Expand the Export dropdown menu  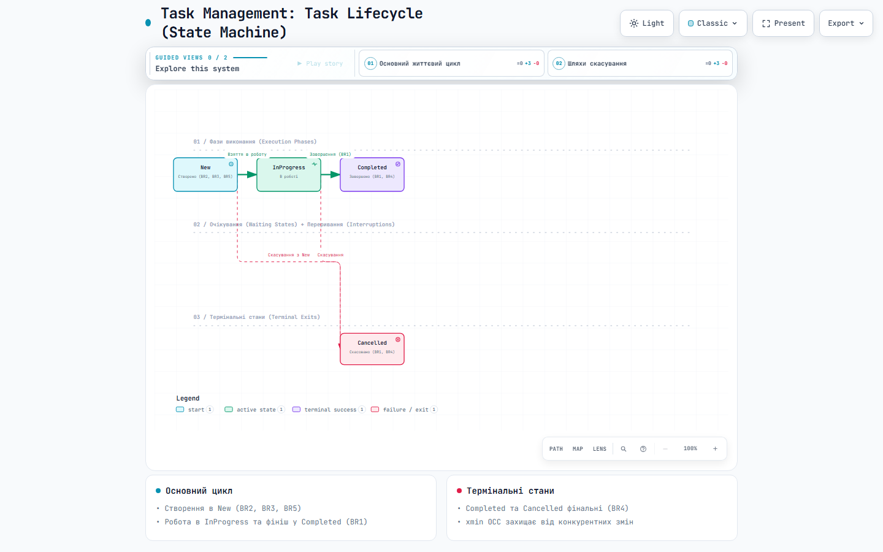tap(846, 23)
